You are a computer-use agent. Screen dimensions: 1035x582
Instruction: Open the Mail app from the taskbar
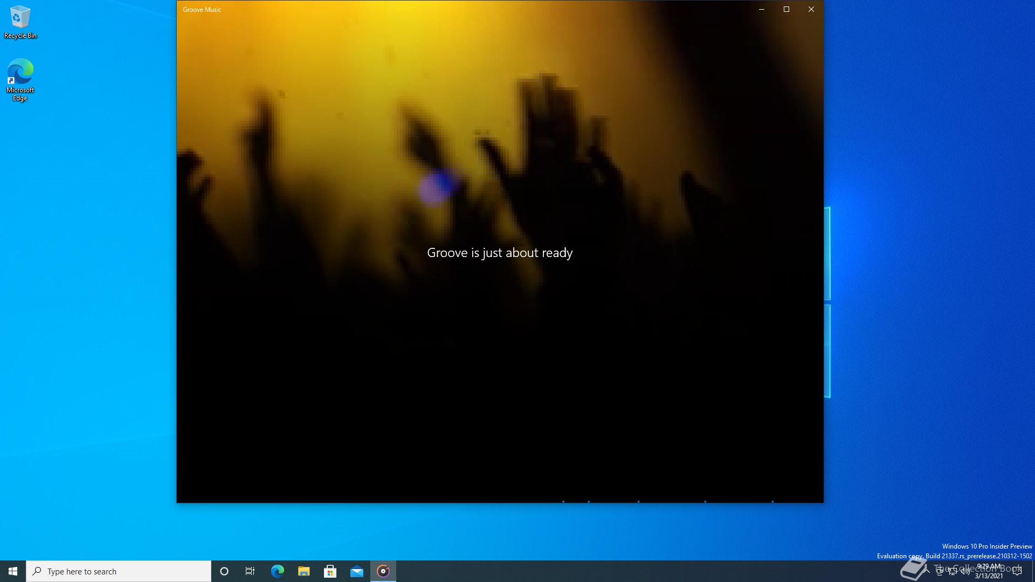coord(356,571)
